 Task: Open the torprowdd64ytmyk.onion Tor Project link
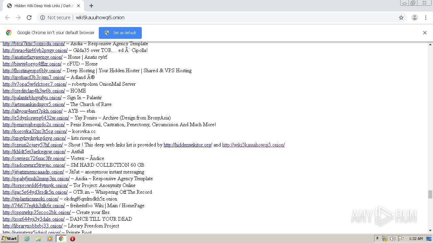click(35, 185)
